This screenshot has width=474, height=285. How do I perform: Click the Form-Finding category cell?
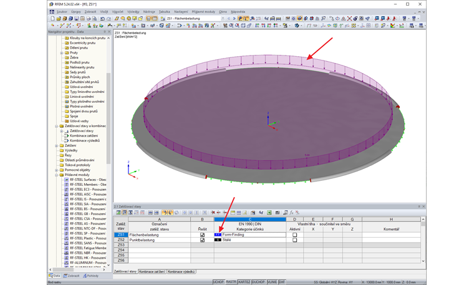(x=250, y=235)
